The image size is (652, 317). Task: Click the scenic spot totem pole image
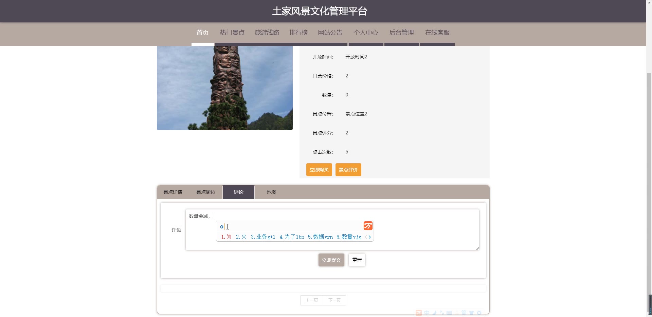pyautogui.click(x=225, y=88)
